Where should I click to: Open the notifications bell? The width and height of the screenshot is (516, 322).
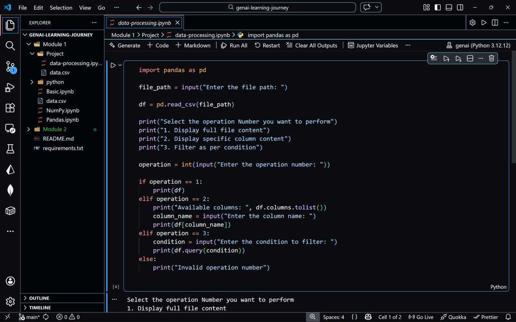click(508, 317)
